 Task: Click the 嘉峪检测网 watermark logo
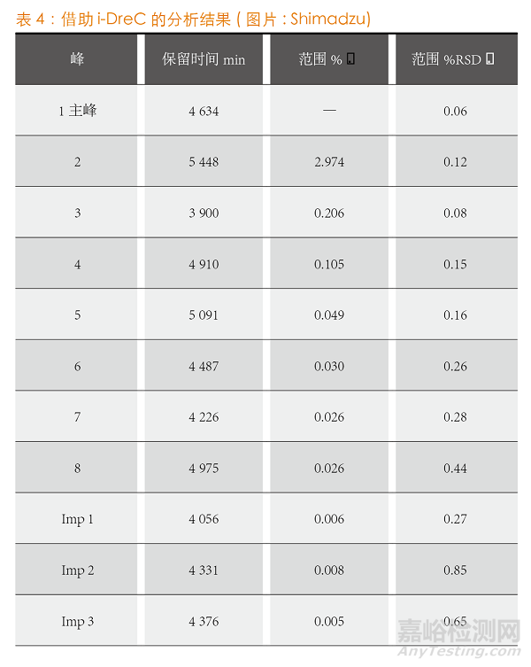click(x=460, y=632)
